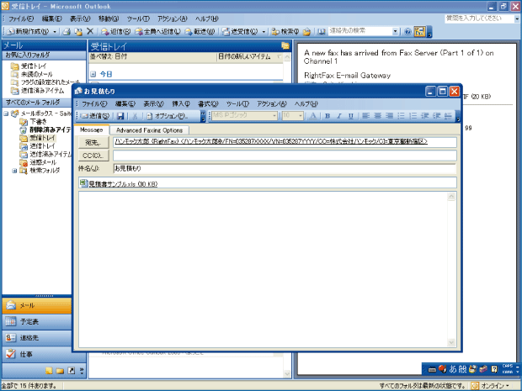The width and height of the screenshot is (522, 391).
Task: Decrease indent in compose toolbar
Action: point(425,116)
